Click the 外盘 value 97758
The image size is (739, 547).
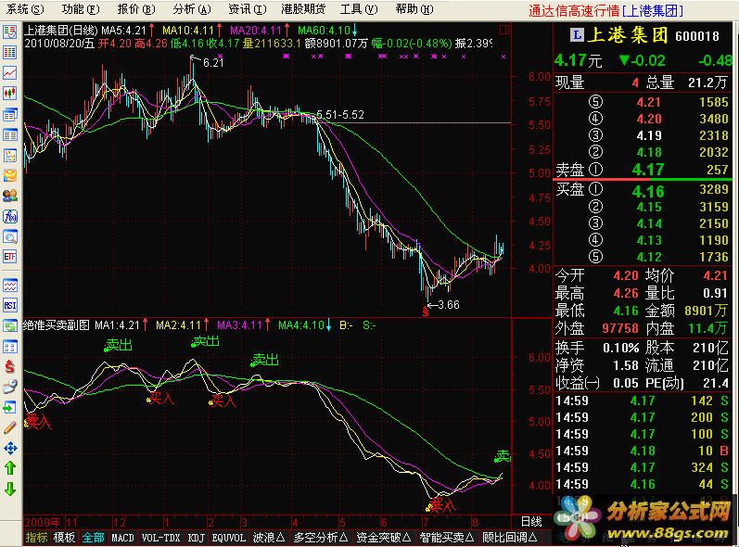(x=620, y=328)
